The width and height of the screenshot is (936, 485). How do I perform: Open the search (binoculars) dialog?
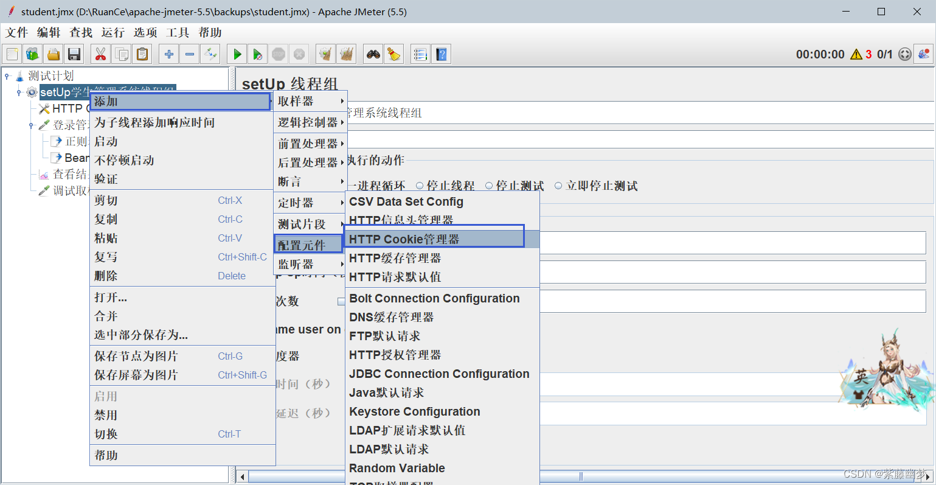[373, 54]
